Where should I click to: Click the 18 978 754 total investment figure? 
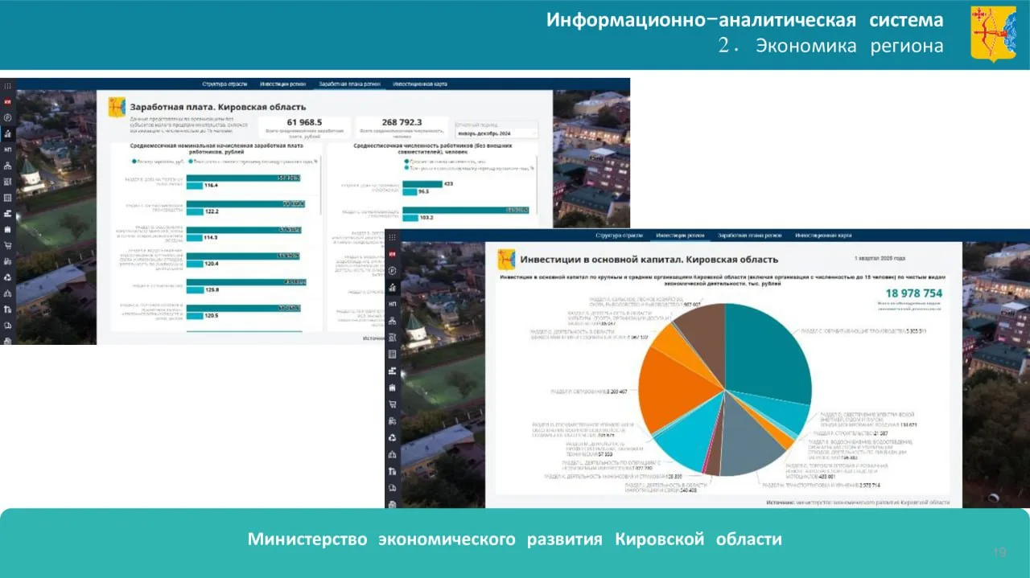913,293
